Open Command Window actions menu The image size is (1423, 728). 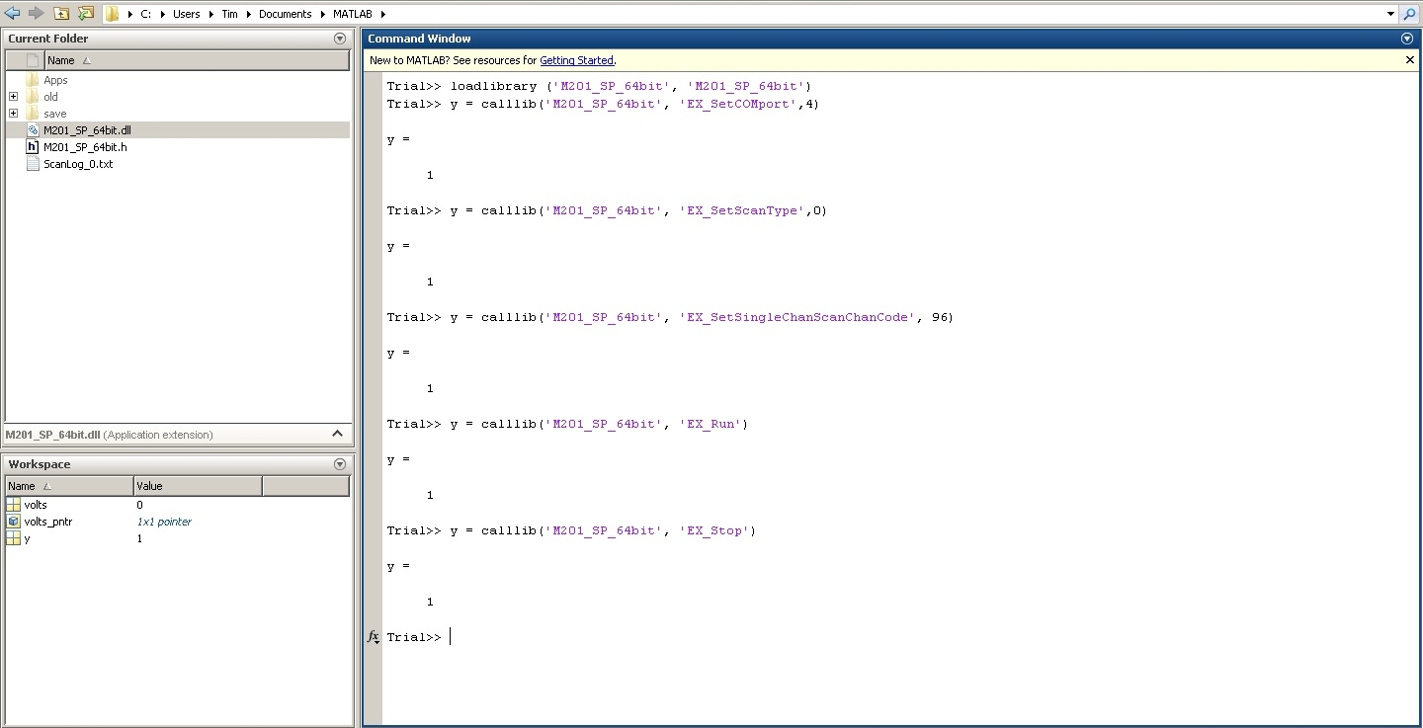click(x=1407, y=39)
